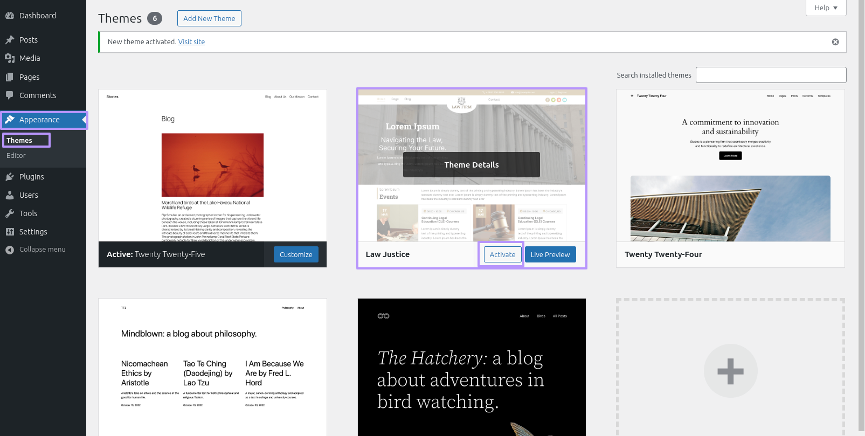Open the Posts menu
Viewport: 865px width, 436px height.
click(x=43, y=40)
